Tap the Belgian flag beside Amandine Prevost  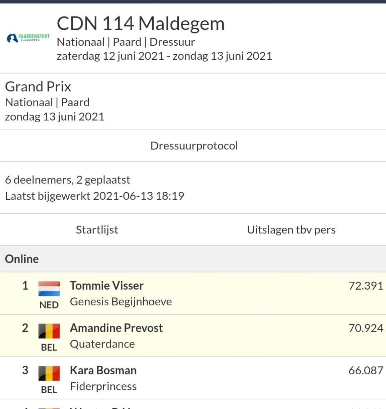click(x=49, y=331)
